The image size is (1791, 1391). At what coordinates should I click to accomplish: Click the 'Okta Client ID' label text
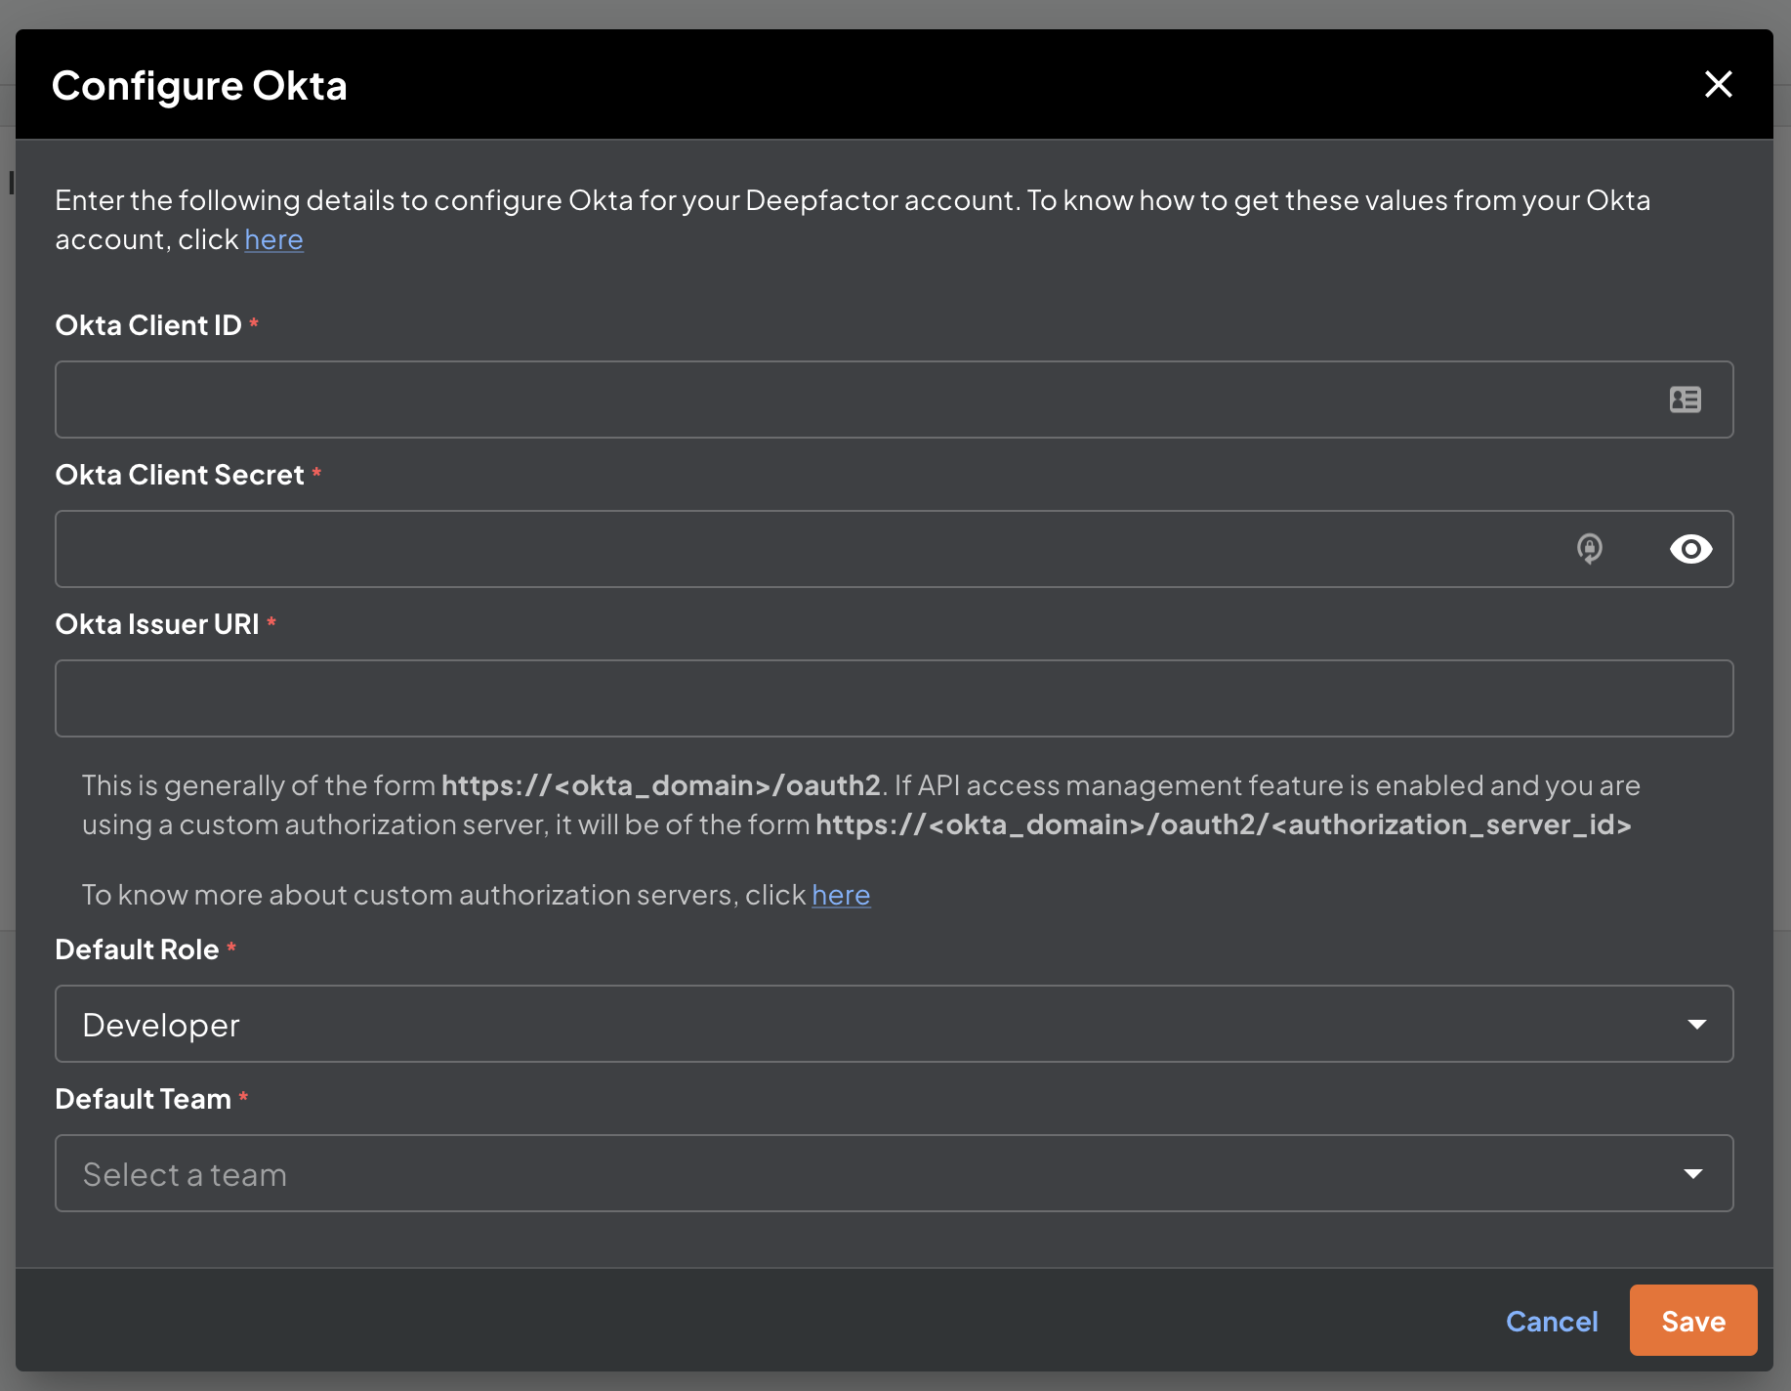click(x=148, y=325)
